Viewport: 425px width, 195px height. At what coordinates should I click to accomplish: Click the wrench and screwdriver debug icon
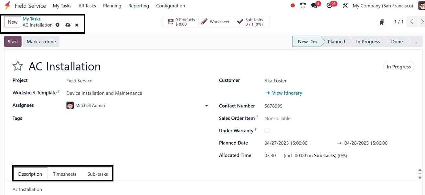[x=345, y=5]
